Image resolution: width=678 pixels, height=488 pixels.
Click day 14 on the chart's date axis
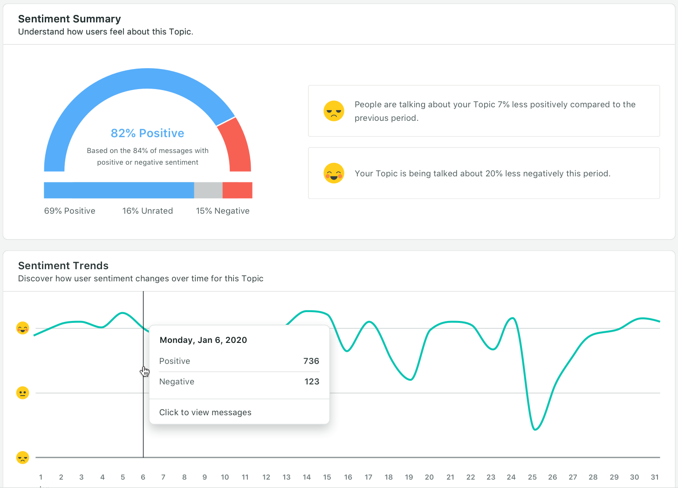307,477
